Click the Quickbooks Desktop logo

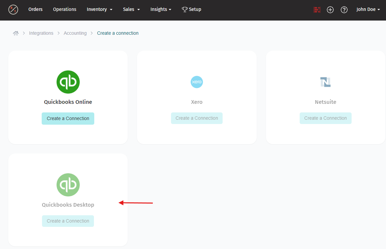68,185
